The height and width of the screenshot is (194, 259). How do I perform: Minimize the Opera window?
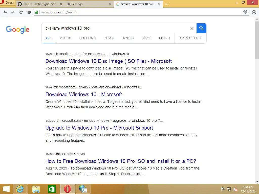click(237, 3)
